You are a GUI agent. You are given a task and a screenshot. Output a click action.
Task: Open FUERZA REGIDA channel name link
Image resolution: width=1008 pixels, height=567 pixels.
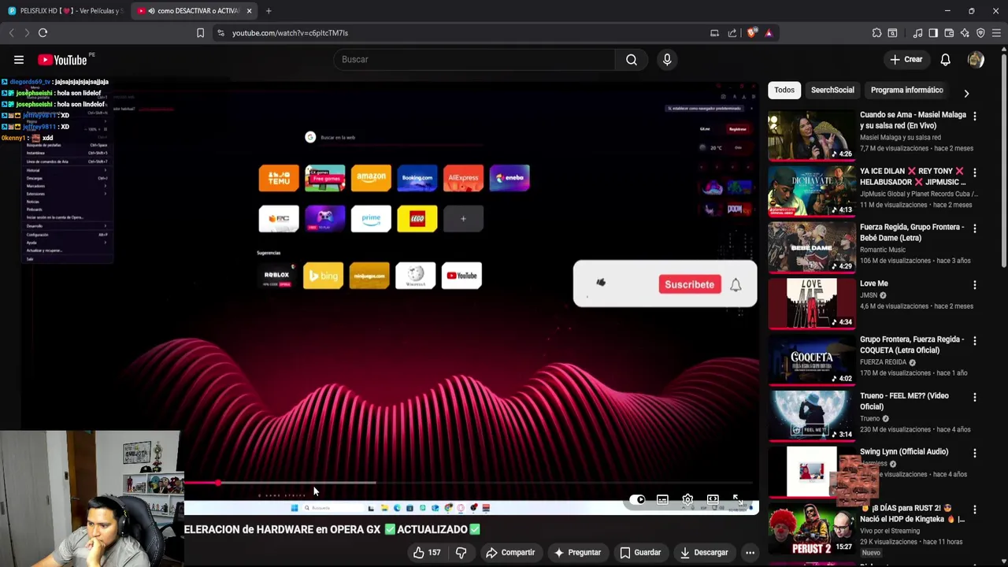(x=883, y=362)
